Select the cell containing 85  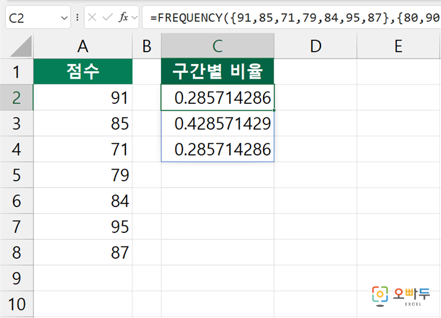click(83, 123)
